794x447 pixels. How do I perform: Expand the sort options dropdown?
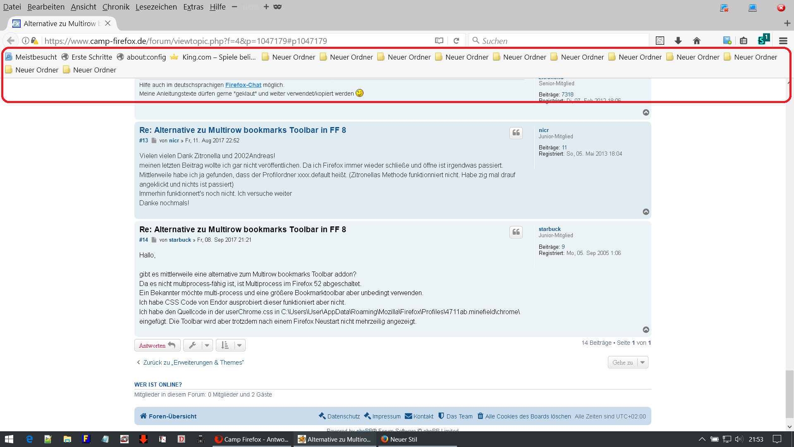tap(231, 345)
